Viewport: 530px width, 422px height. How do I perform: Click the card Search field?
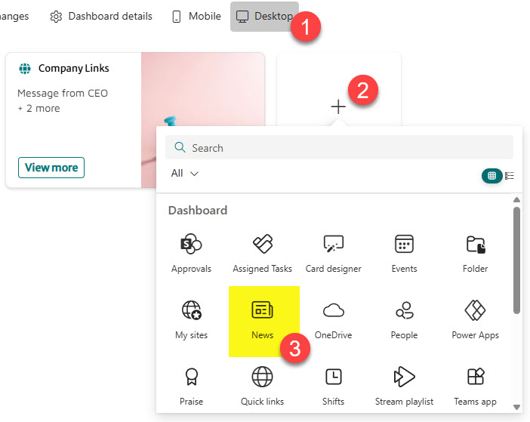(x=339, y=148)
